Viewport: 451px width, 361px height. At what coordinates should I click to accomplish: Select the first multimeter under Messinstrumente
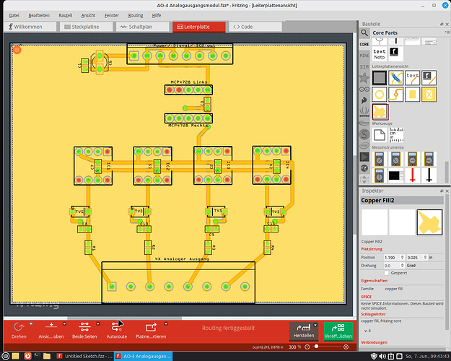pos(380,159)
